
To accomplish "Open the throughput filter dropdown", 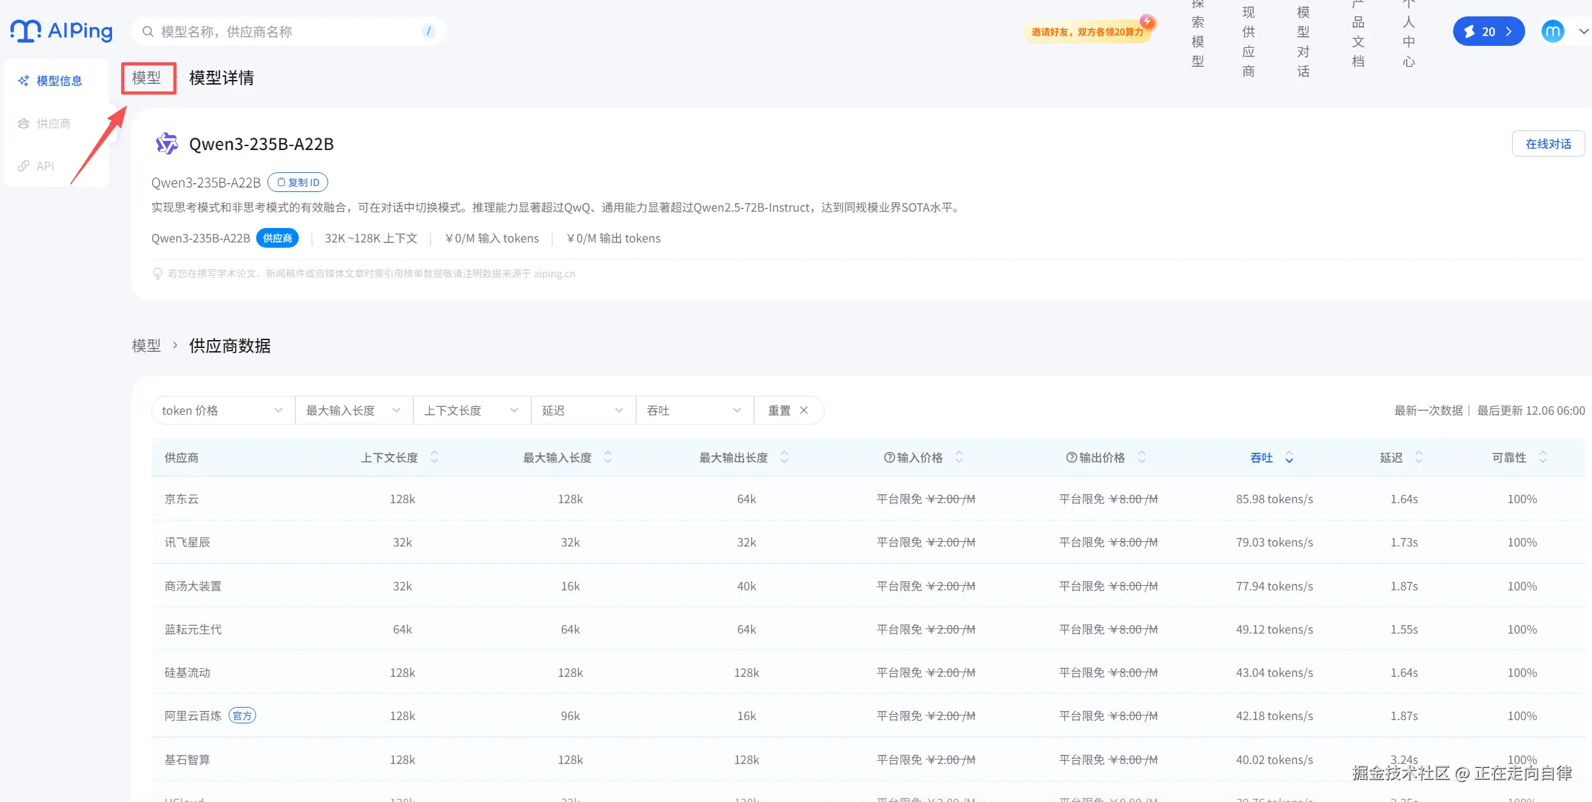I will 694,410.
